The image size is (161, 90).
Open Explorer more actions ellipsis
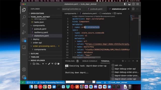tap(58, 9)
